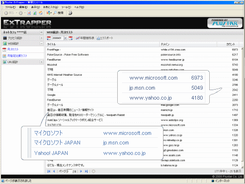Click the pager reload circle icon
The image size is (245, 184).
93,171
